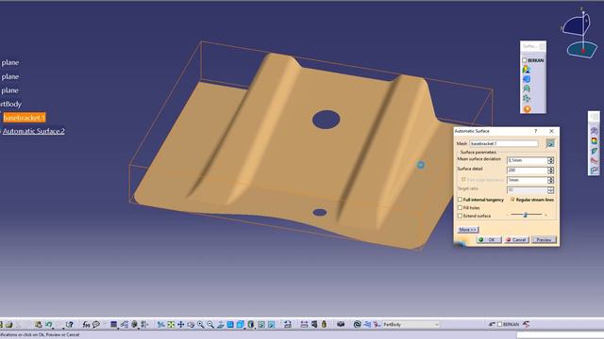Click the red curve icon in the right toolbar
Screen dimensions: 604x339
click(x=594, y=160)
